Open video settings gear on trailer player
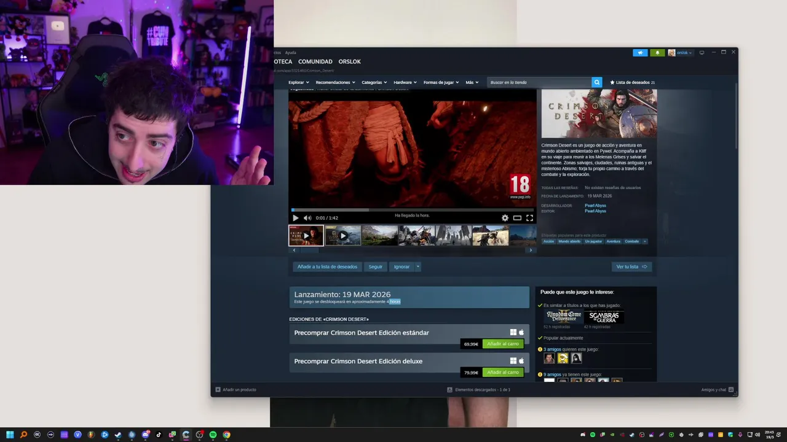 coord(505,218)
